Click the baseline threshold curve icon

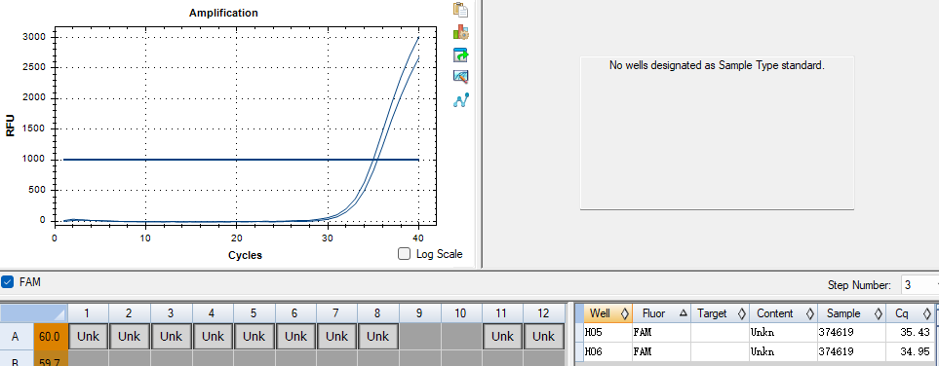point(460,100)
